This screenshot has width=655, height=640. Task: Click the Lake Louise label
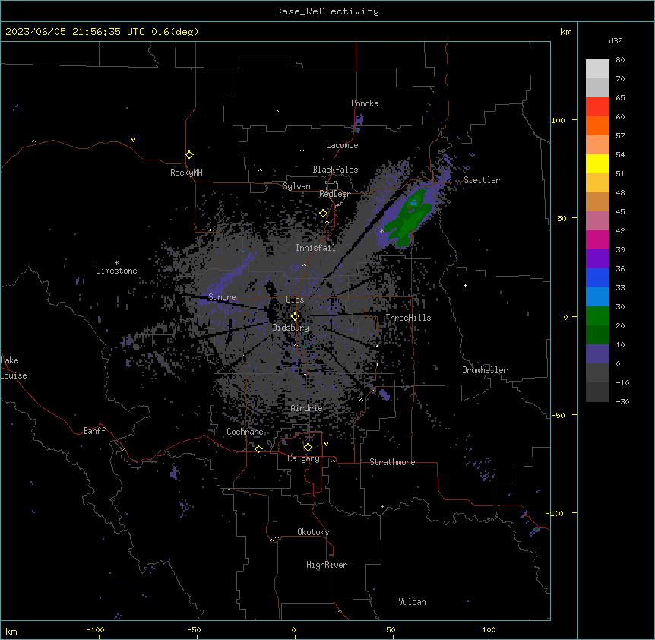pyautogui.click(x=14, y=368)
